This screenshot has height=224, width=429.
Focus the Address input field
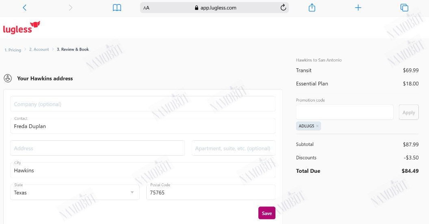(x=97, y=148)
